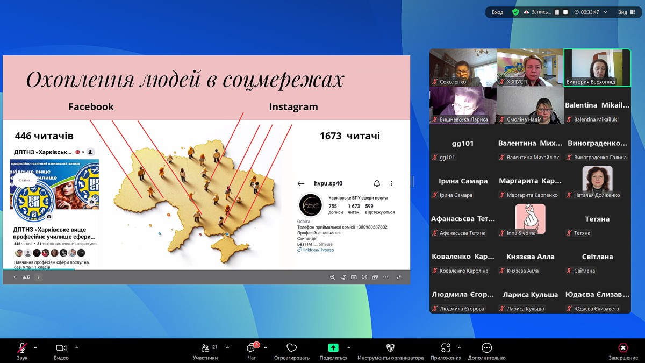Select the Смоліна Надія video tile
The height and width of the screenshot is (363, 645).
(x=529, y=105)
